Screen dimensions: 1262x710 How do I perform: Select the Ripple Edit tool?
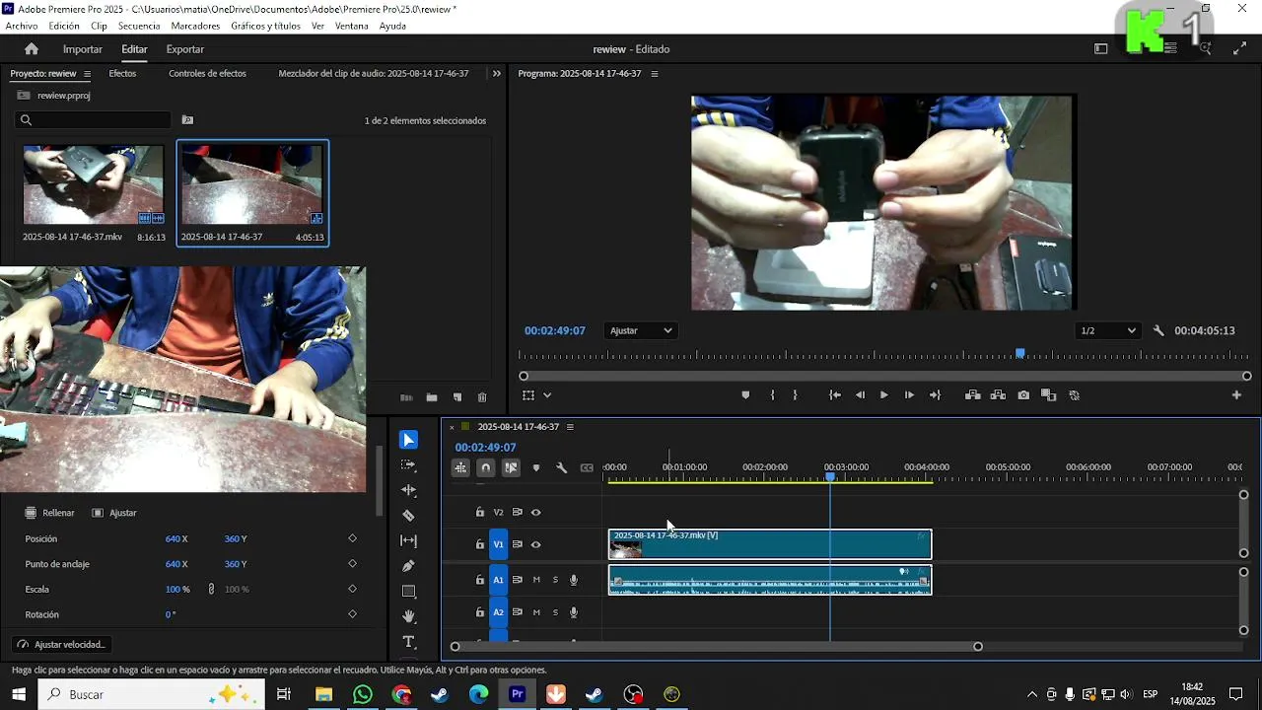(x=408, y=490)
